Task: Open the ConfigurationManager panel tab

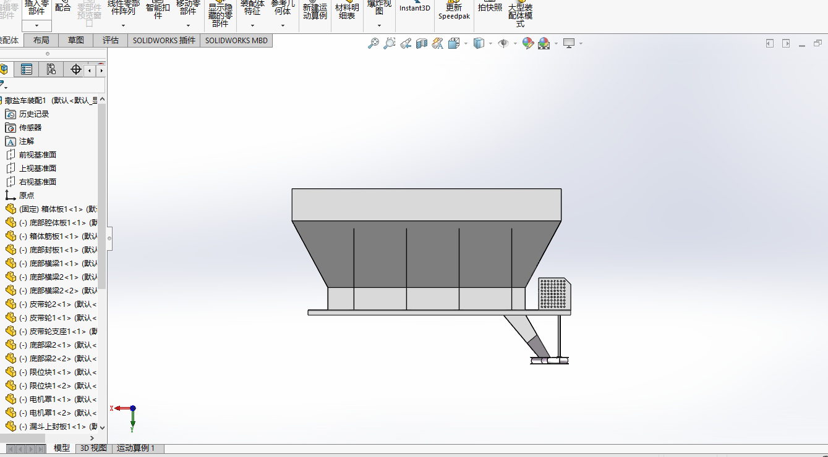Action: (x=51, y=69)
